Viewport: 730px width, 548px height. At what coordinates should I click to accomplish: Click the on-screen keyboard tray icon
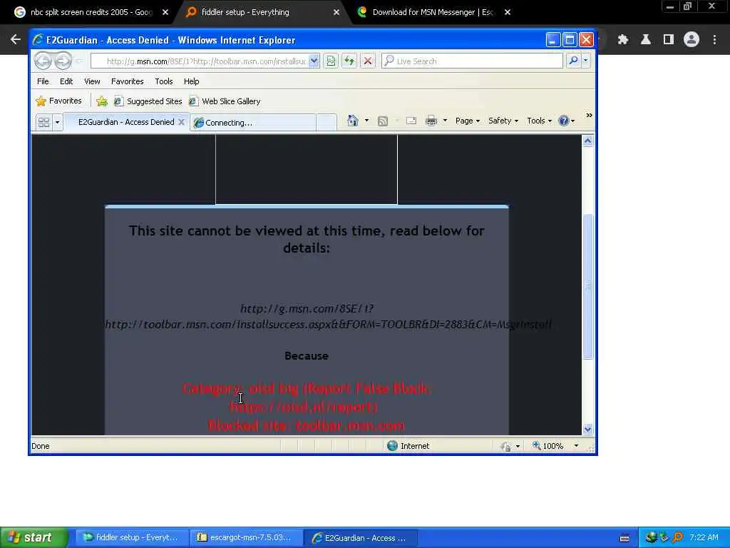pyautogui.click(x=624, y=538)
